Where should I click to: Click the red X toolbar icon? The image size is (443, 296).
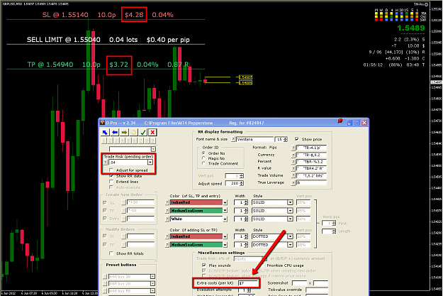click(152, 132)
